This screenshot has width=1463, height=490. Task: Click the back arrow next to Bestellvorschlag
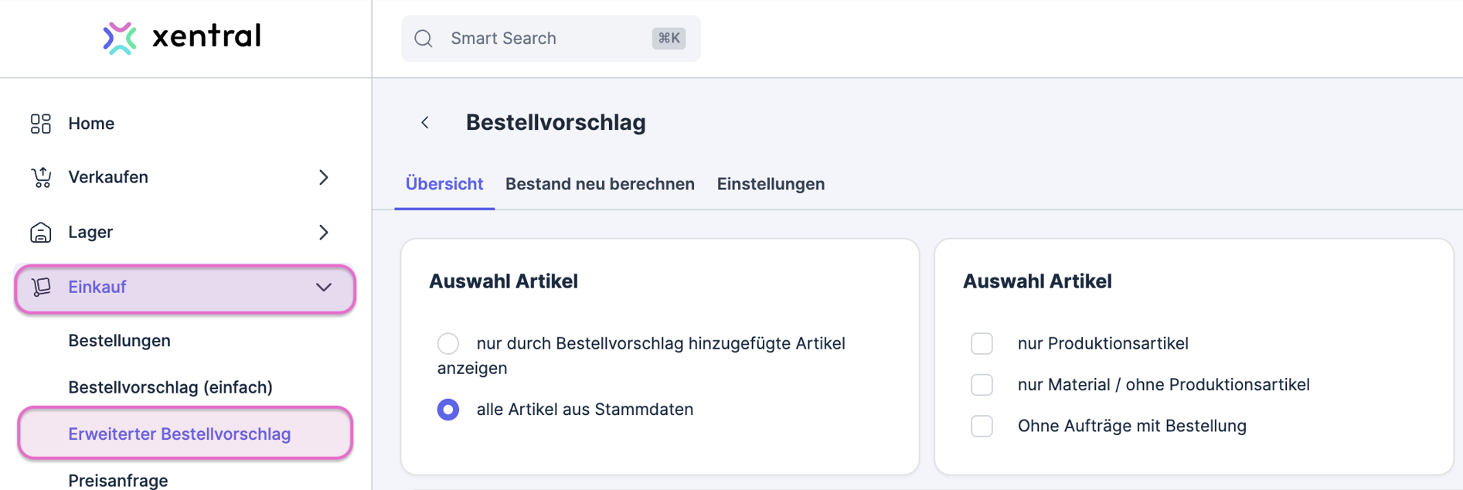click(424, 122)
